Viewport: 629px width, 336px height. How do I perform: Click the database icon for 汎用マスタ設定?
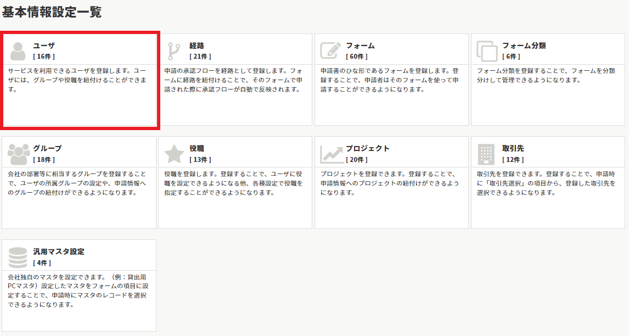18,257
